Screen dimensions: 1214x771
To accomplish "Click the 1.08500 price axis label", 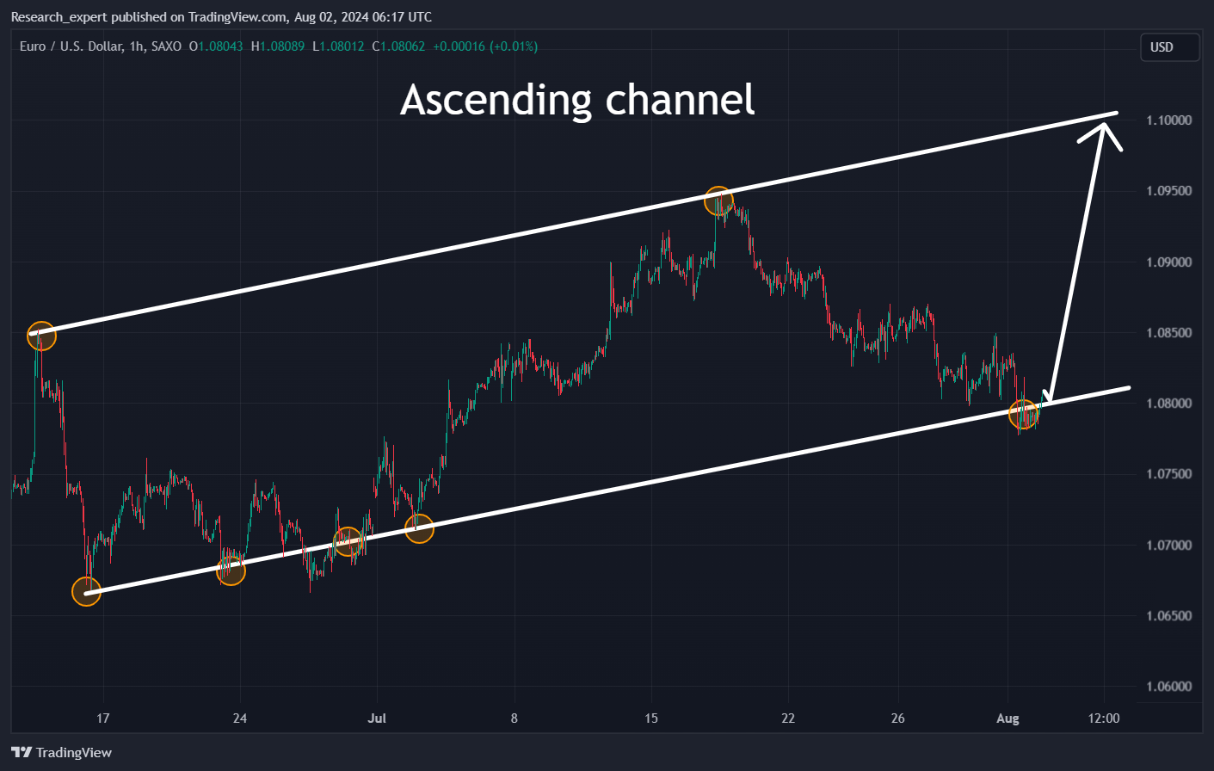I will 1169,333.
